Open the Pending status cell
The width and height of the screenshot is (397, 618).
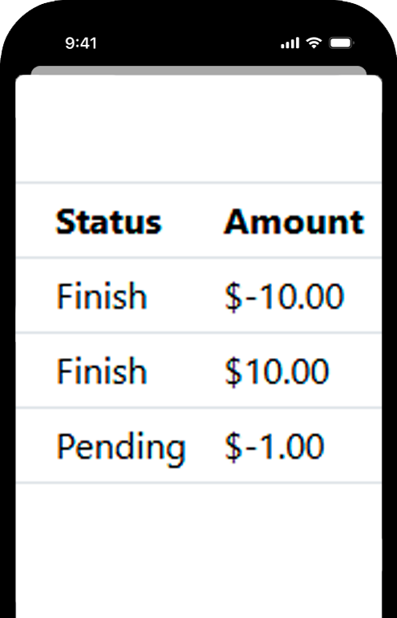[121, 446]
